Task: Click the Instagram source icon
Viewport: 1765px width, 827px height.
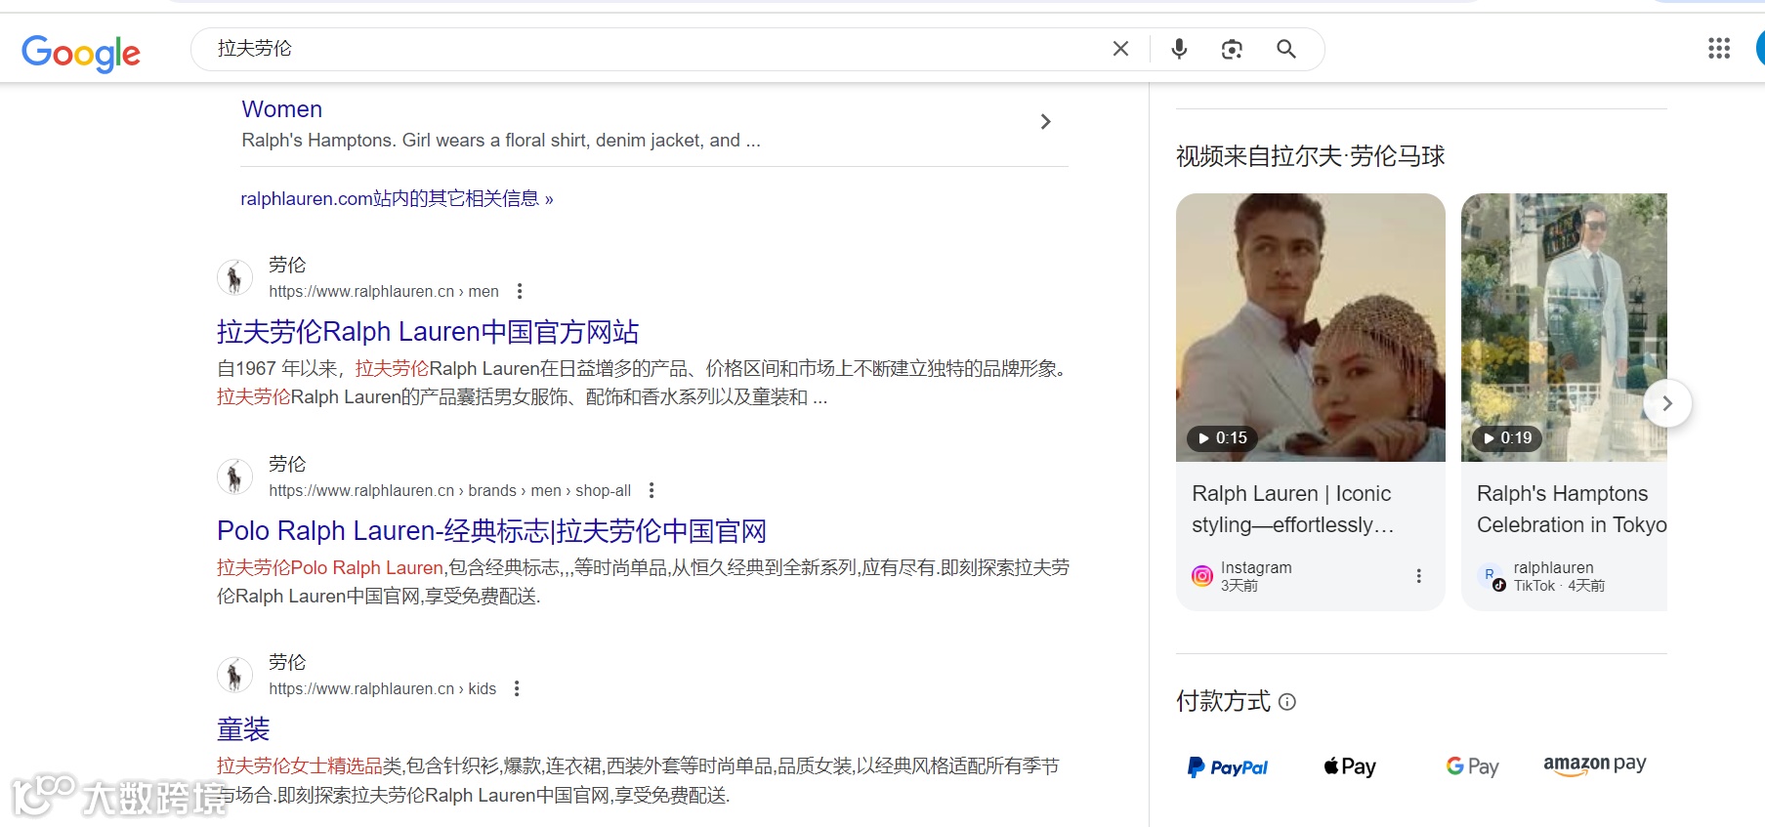Action: [x=1202, y=576]
